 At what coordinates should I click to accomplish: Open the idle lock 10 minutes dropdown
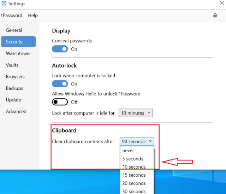pyautogui.click(x=135, y=113)
